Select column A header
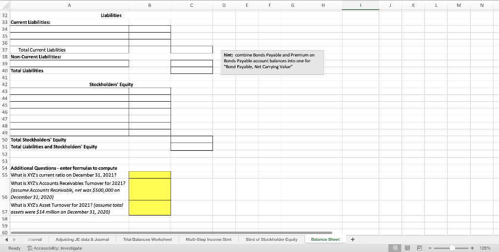The height and width of the screenshot is (252, 499). 69,5
